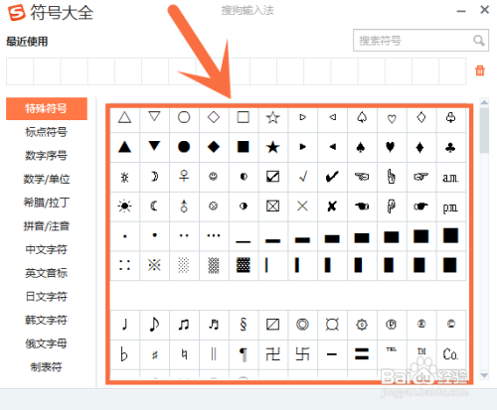Switch to the 数学/单位 category
The width and height of the screenshot is (497, 410).
tap(47, 179)
